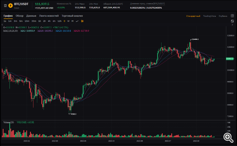
Task: Select the 2h timeframe
Action: (x=45, y=21)
